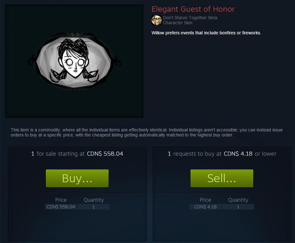Click the CDN$ 558.04 sell listing price cell
The width and height of the screenshot is (295, 243).
61,207
